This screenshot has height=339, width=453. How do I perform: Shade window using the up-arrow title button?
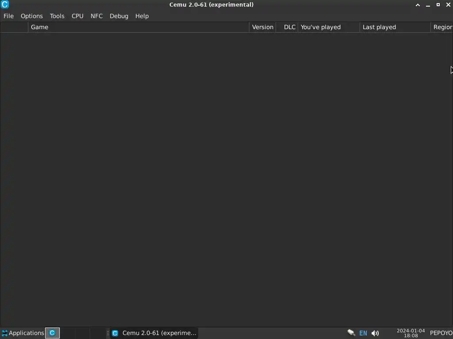pyautogui.click(x=418, y=5)
